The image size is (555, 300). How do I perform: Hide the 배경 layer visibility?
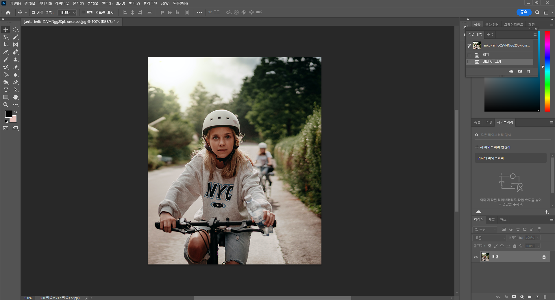click(476, 257)
